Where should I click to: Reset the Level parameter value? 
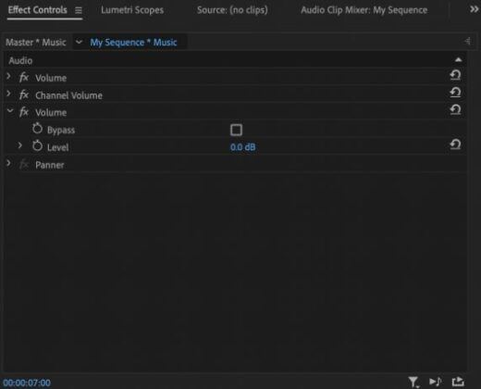455,144
